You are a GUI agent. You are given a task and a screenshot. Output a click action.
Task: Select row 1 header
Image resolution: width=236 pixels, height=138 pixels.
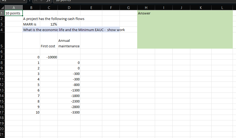tap(2, 13)
